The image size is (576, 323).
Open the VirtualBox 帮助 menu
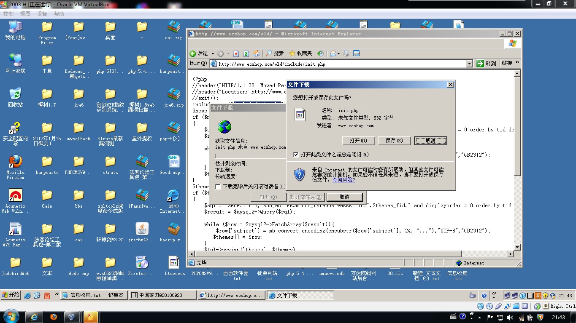click(x=59, y=14)
